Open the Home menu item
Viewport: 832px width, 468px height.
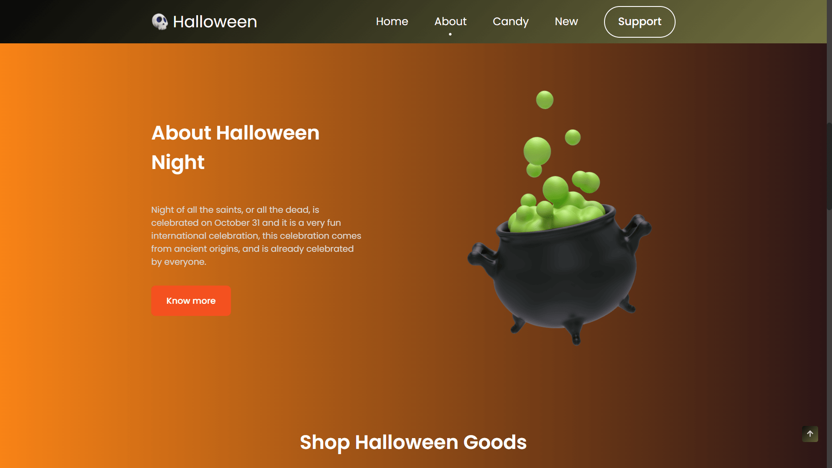pyautogui.click(x=392, y=22)
